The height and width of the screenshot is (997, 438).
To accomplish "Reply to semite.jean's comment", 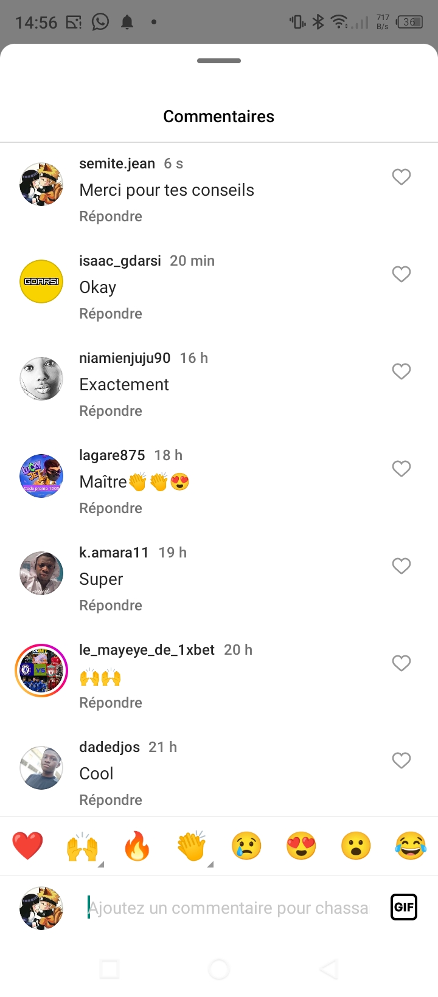I will [111, 216].
